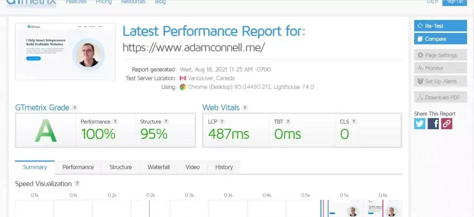Open Pricing in top navigation
The width and height of the screenshot is (474, 217).
[x=104, y=2]
